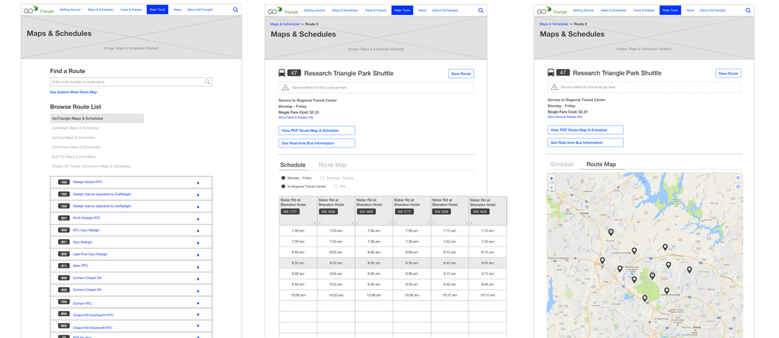Screen dimensions: 779x338
Task: Open the See System-Wide Route Map link
Action: (x=74, y=92)
